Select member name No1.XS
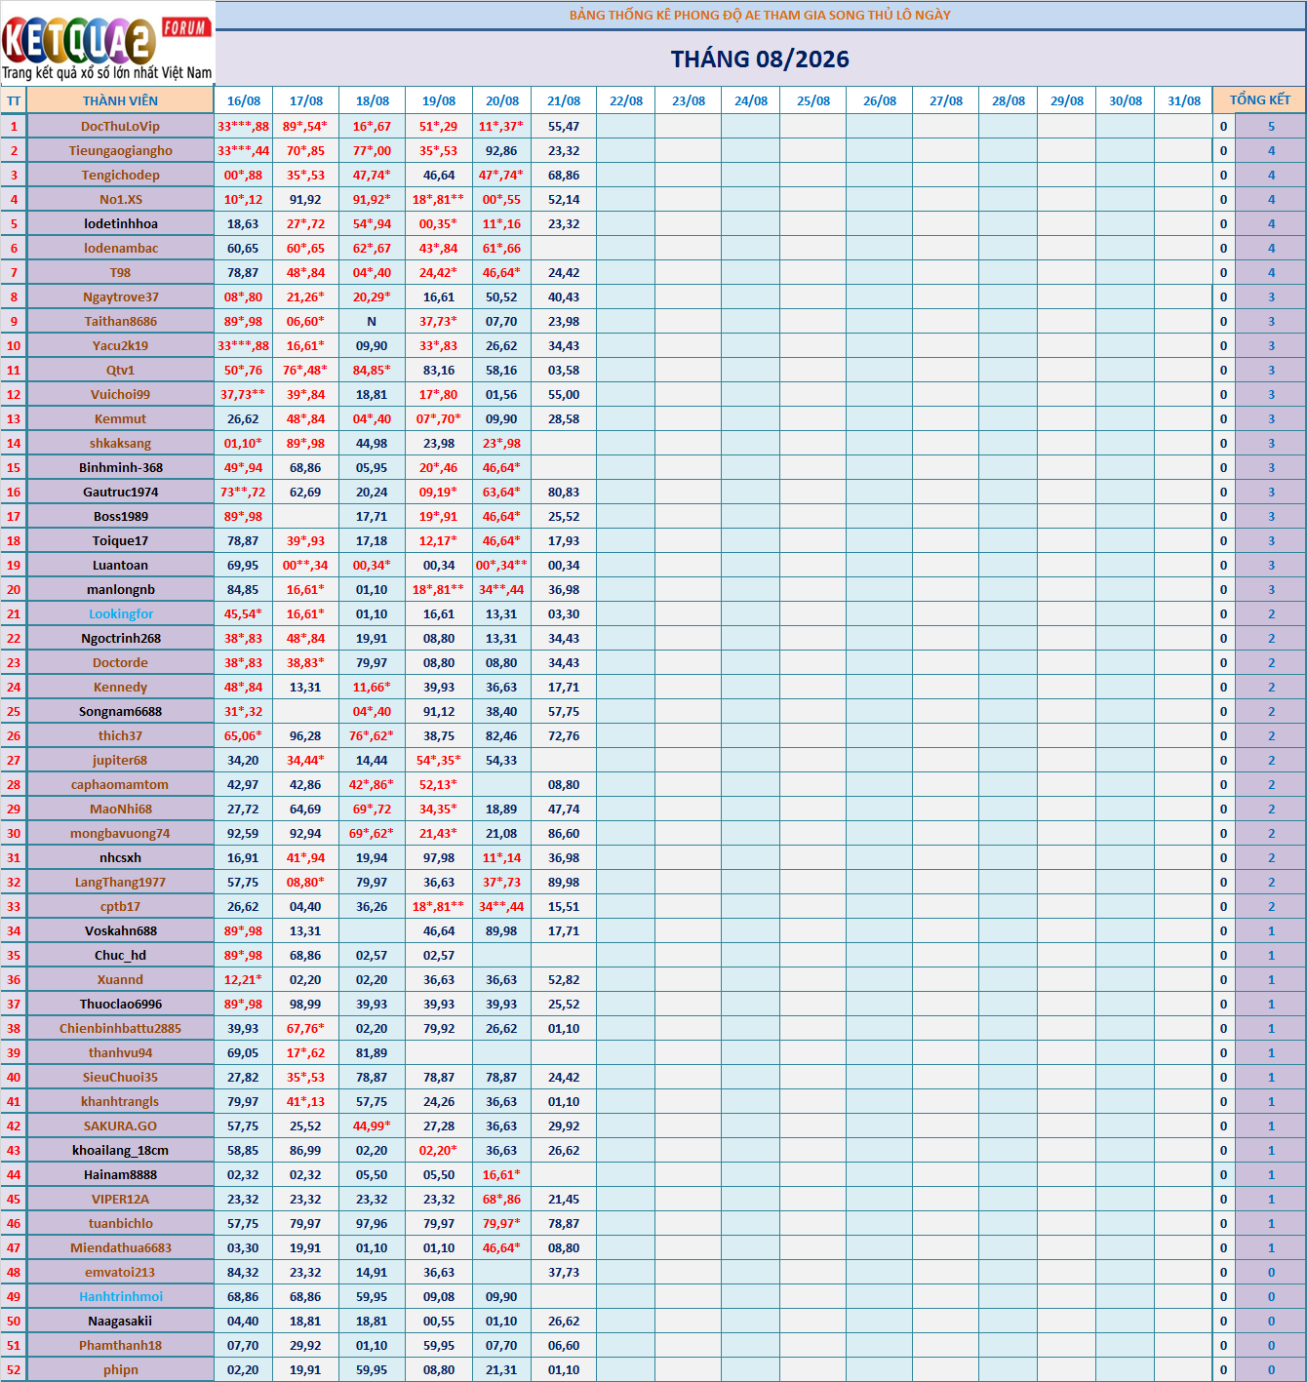 pos(120,199)
